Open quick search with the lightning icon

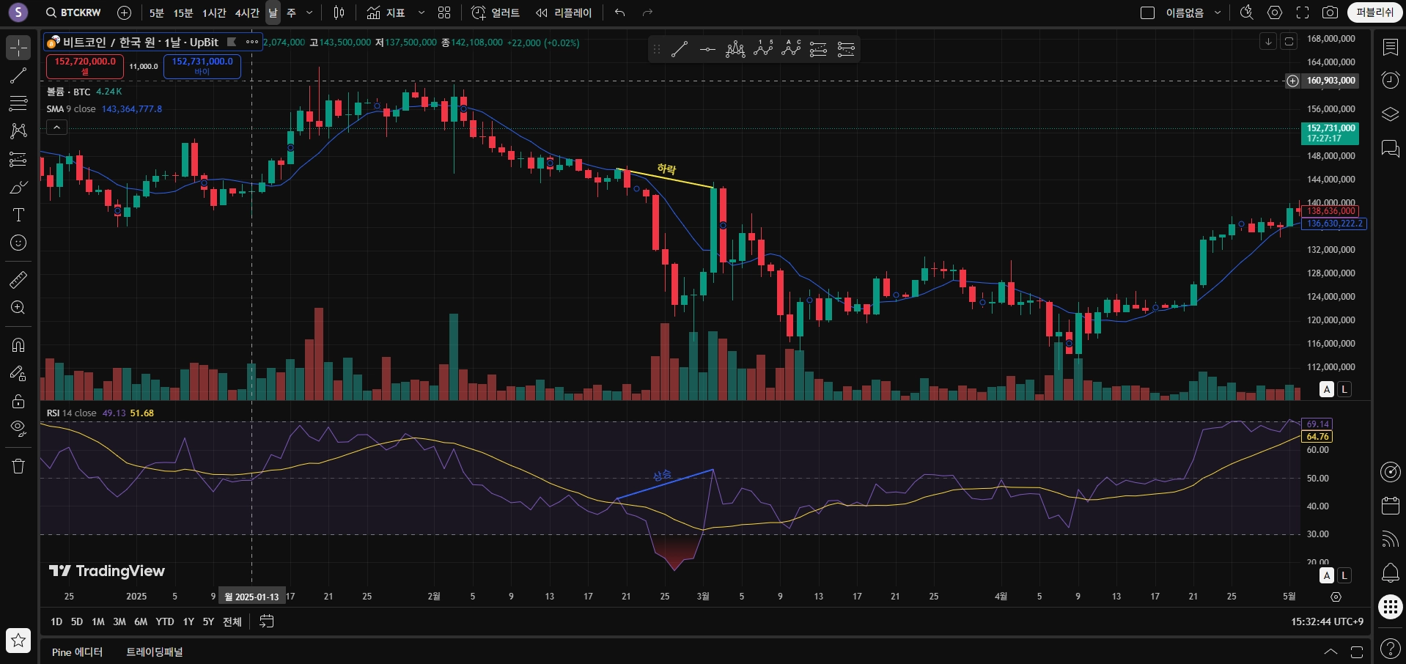(1246, 12)
